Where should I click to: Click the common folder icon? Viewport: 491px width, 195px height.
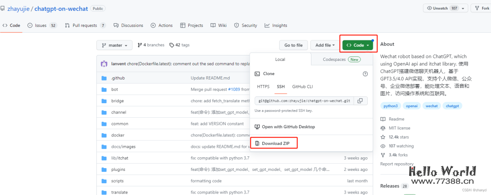[x=104, y=124]
